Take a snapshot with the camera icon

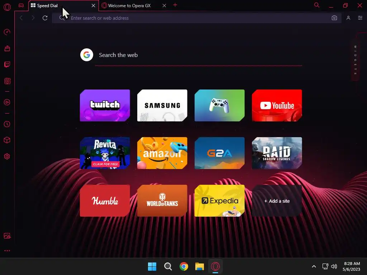click(334, 18)
